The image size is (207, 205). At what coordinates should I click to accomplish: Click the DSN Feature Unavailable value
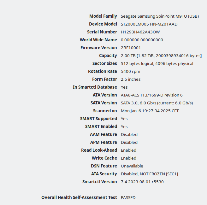point(132,166)
